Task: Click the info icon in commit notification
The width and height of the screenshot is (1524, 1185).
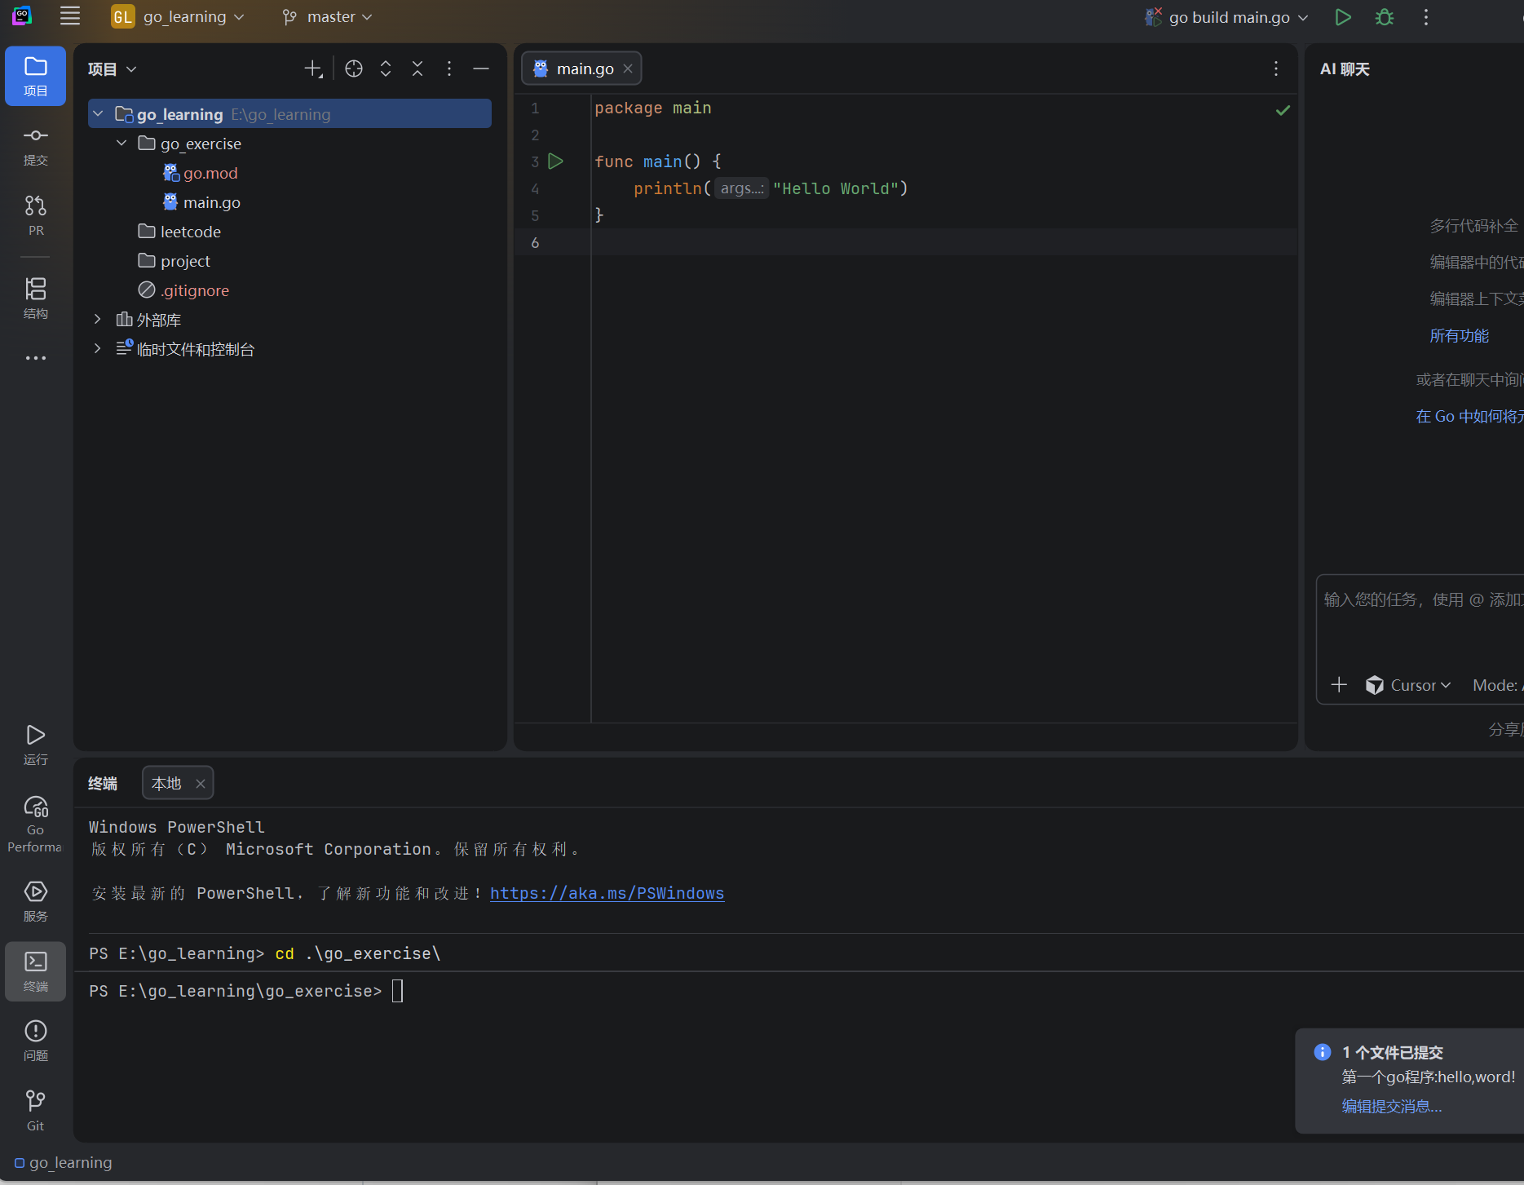Action: [1323, 1052]
